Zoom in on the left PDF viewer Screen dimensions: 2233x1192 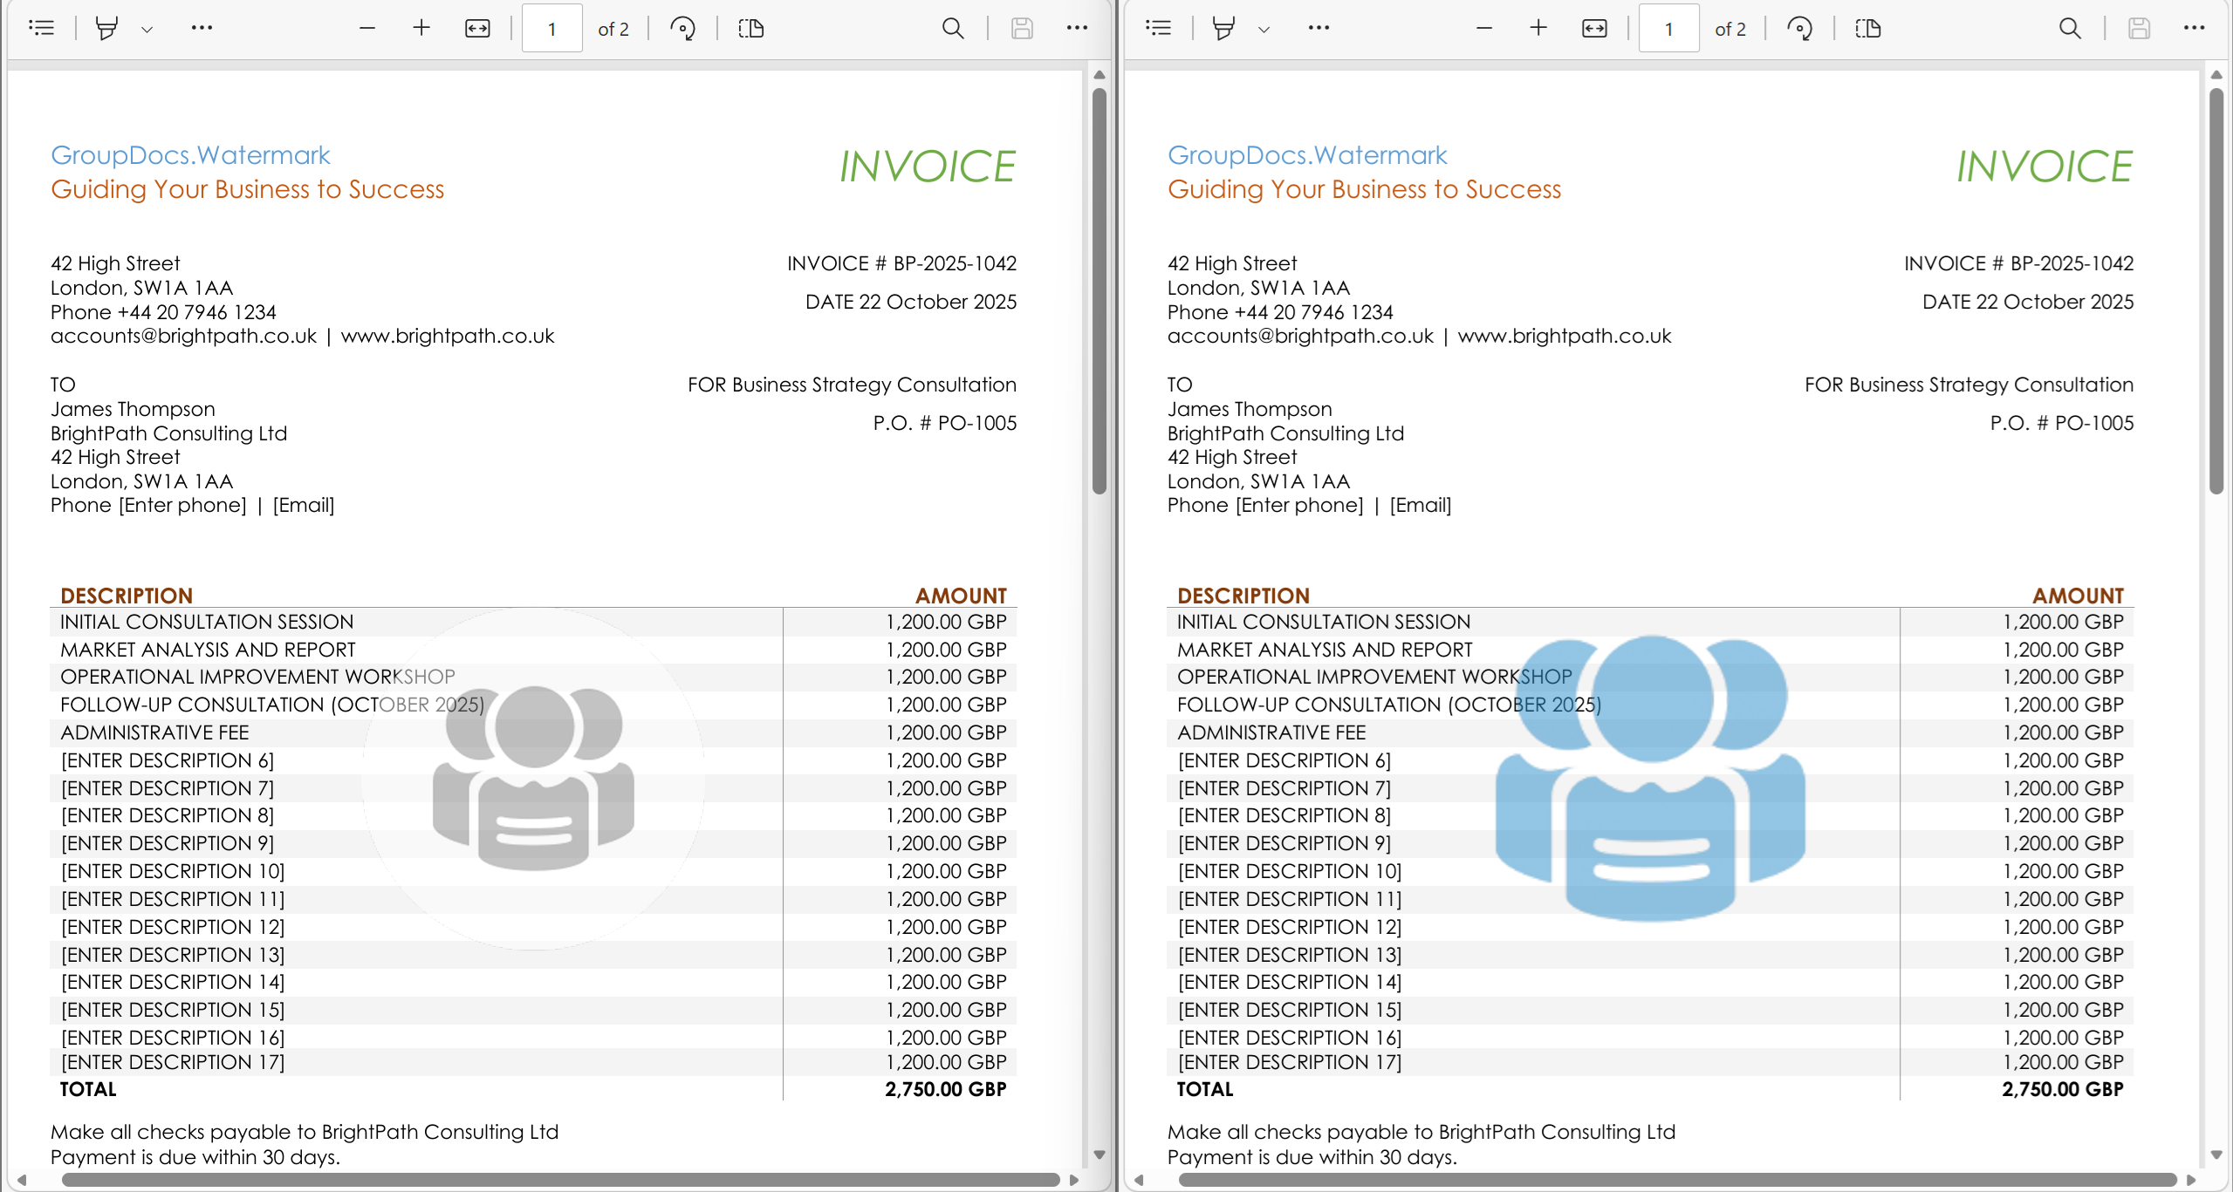421,28
